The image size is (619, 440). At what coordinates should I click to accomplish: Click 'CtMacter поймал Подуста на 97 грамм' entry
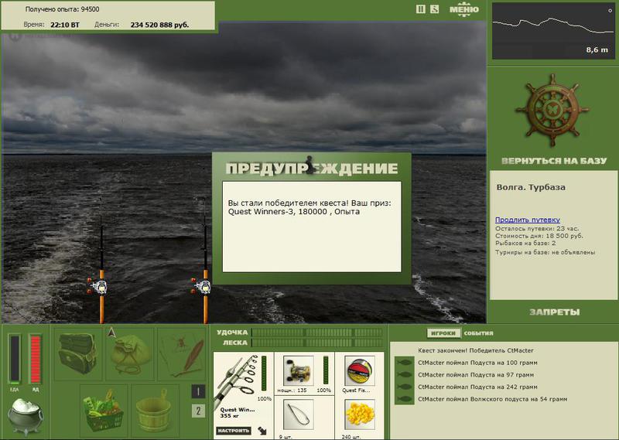pyautogui.click(x=476, y=375)
